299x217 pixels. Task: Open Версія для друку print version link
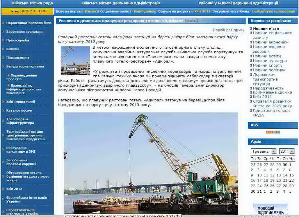229,30
